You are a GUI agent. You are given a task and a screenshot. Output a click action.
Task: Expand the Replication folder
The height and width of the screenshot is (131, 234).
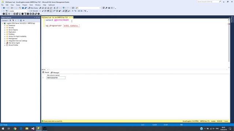[5, 32]
